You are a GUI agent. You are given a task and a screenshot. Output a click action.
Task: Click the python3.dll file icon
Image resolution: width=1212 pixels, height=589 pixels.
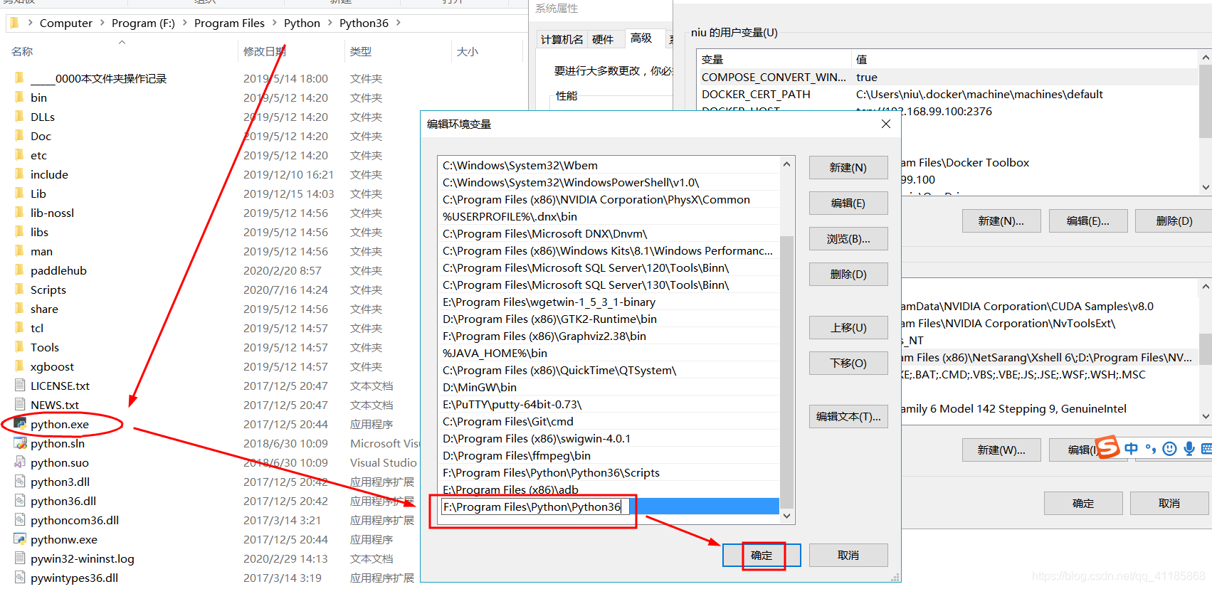point(20,481)
